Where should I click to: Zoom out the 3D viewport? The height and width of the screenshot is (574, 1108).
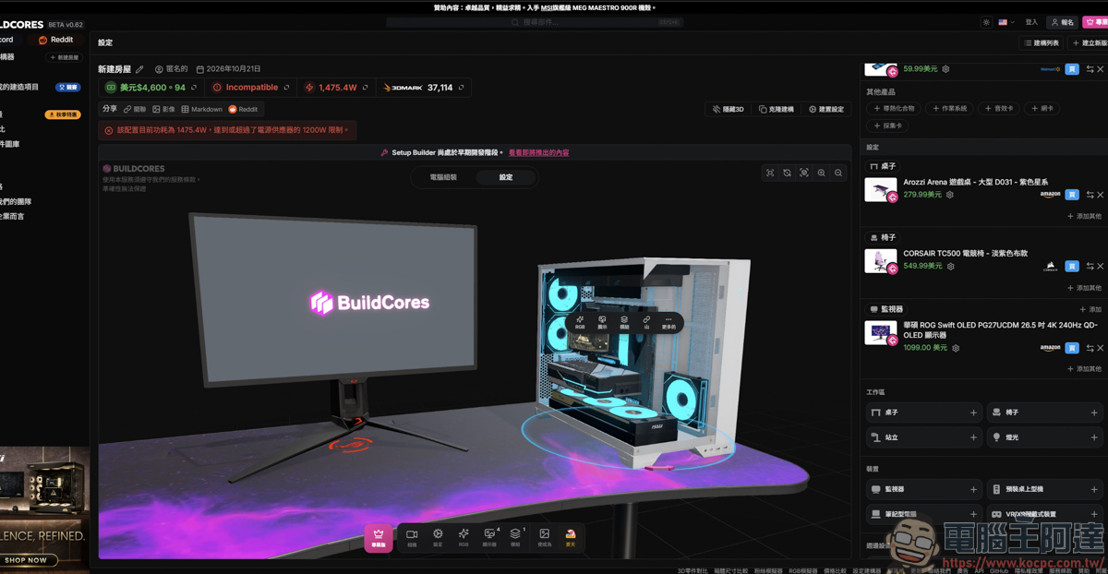838,173
